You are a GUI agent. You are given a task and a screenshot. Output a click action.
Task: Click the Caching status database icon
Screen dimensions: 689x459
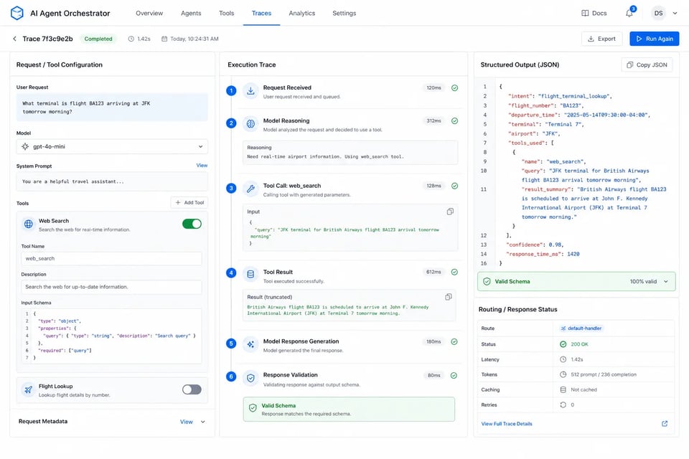563,389
